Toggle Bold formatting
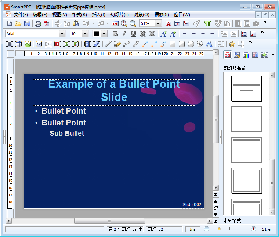The height and width of the screenshot is (237, 279). (115, 34)
